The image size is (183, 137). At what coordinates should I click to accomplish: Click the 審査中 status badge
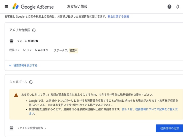tap(73, 51)
